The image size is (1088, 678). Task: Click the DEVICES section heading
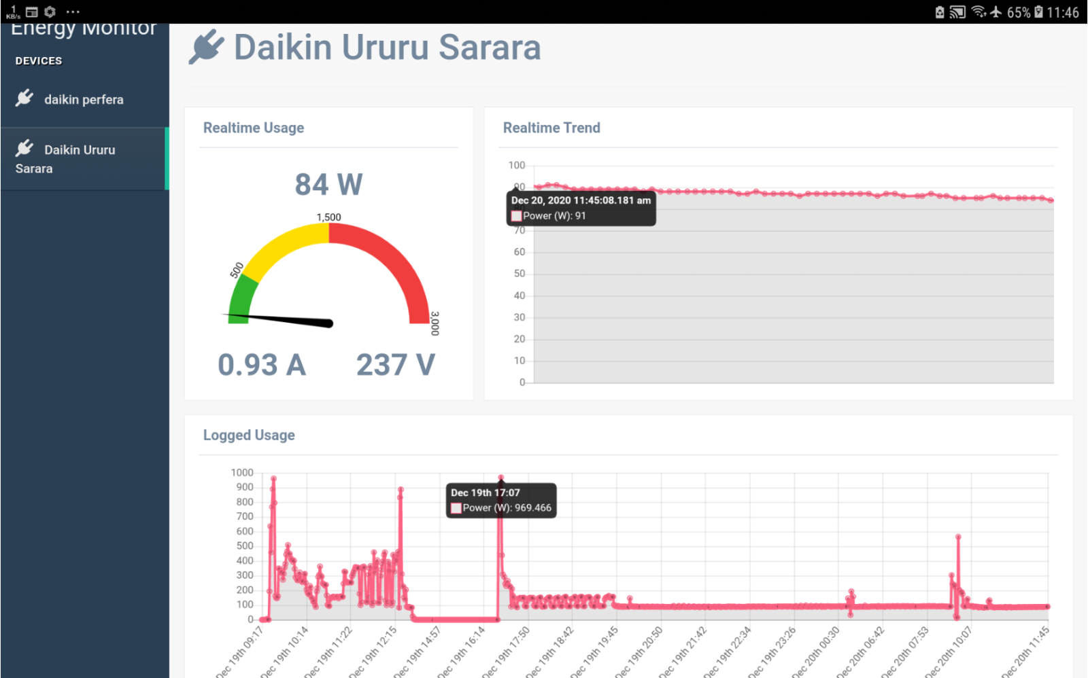[39, 61]
